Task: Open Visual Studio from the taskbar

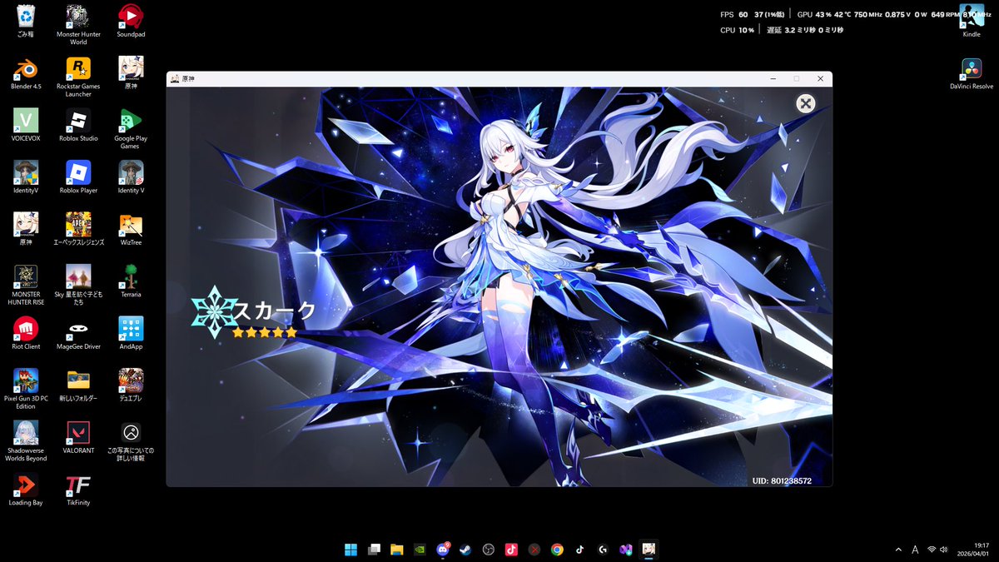Action: pyautogui.click(x=626, y=549)
